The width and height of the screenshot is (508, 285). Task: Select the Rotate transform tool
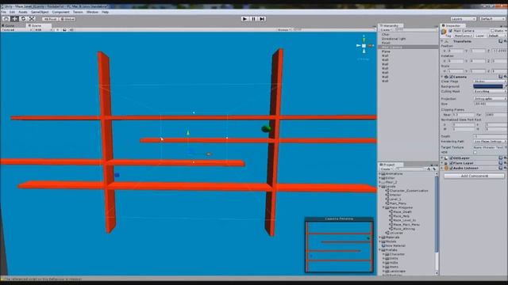(x=23, y=19)
